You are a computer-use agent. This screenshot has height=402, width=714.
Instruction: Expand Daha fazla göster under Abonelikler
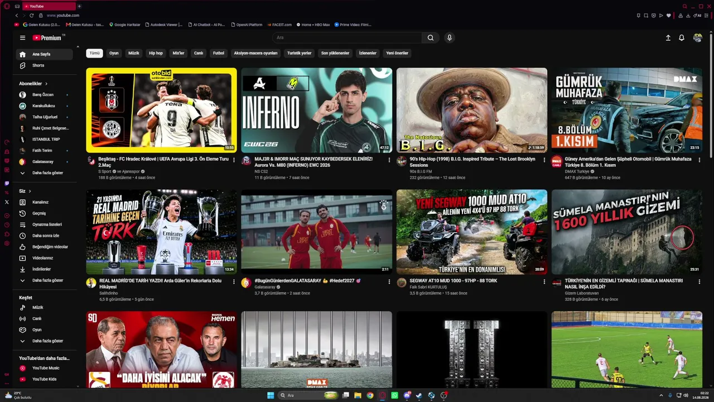pos(45,173)
